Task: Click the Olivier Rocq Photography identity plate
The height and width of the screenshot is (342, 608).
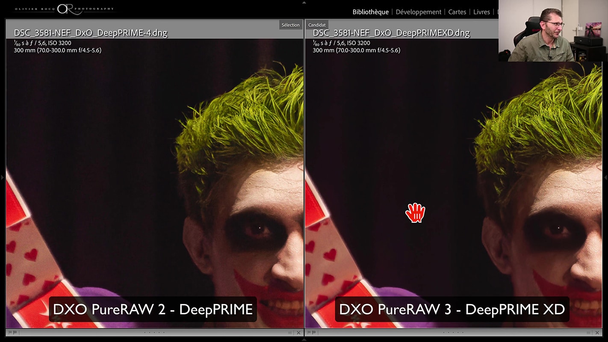Action: tap(64, 9)
